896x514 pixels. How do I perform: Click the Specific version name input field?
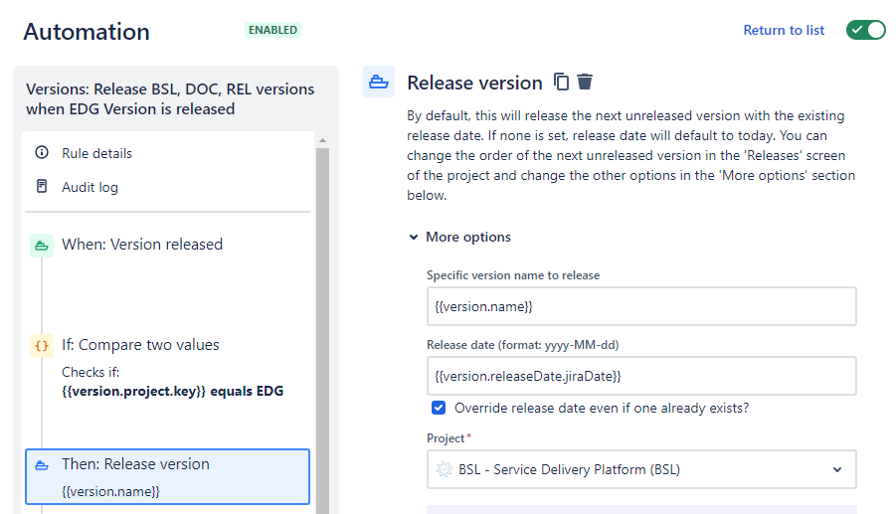point(641,306)
